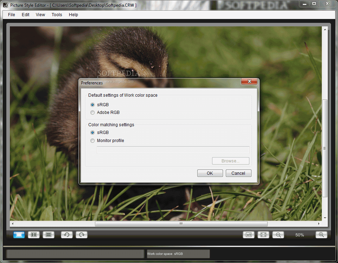Open the View menu
338x263 pixels.
click(40, 15)
